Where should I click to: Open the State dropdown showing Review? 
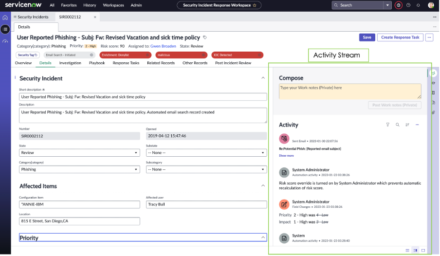(x=79, y=153)
